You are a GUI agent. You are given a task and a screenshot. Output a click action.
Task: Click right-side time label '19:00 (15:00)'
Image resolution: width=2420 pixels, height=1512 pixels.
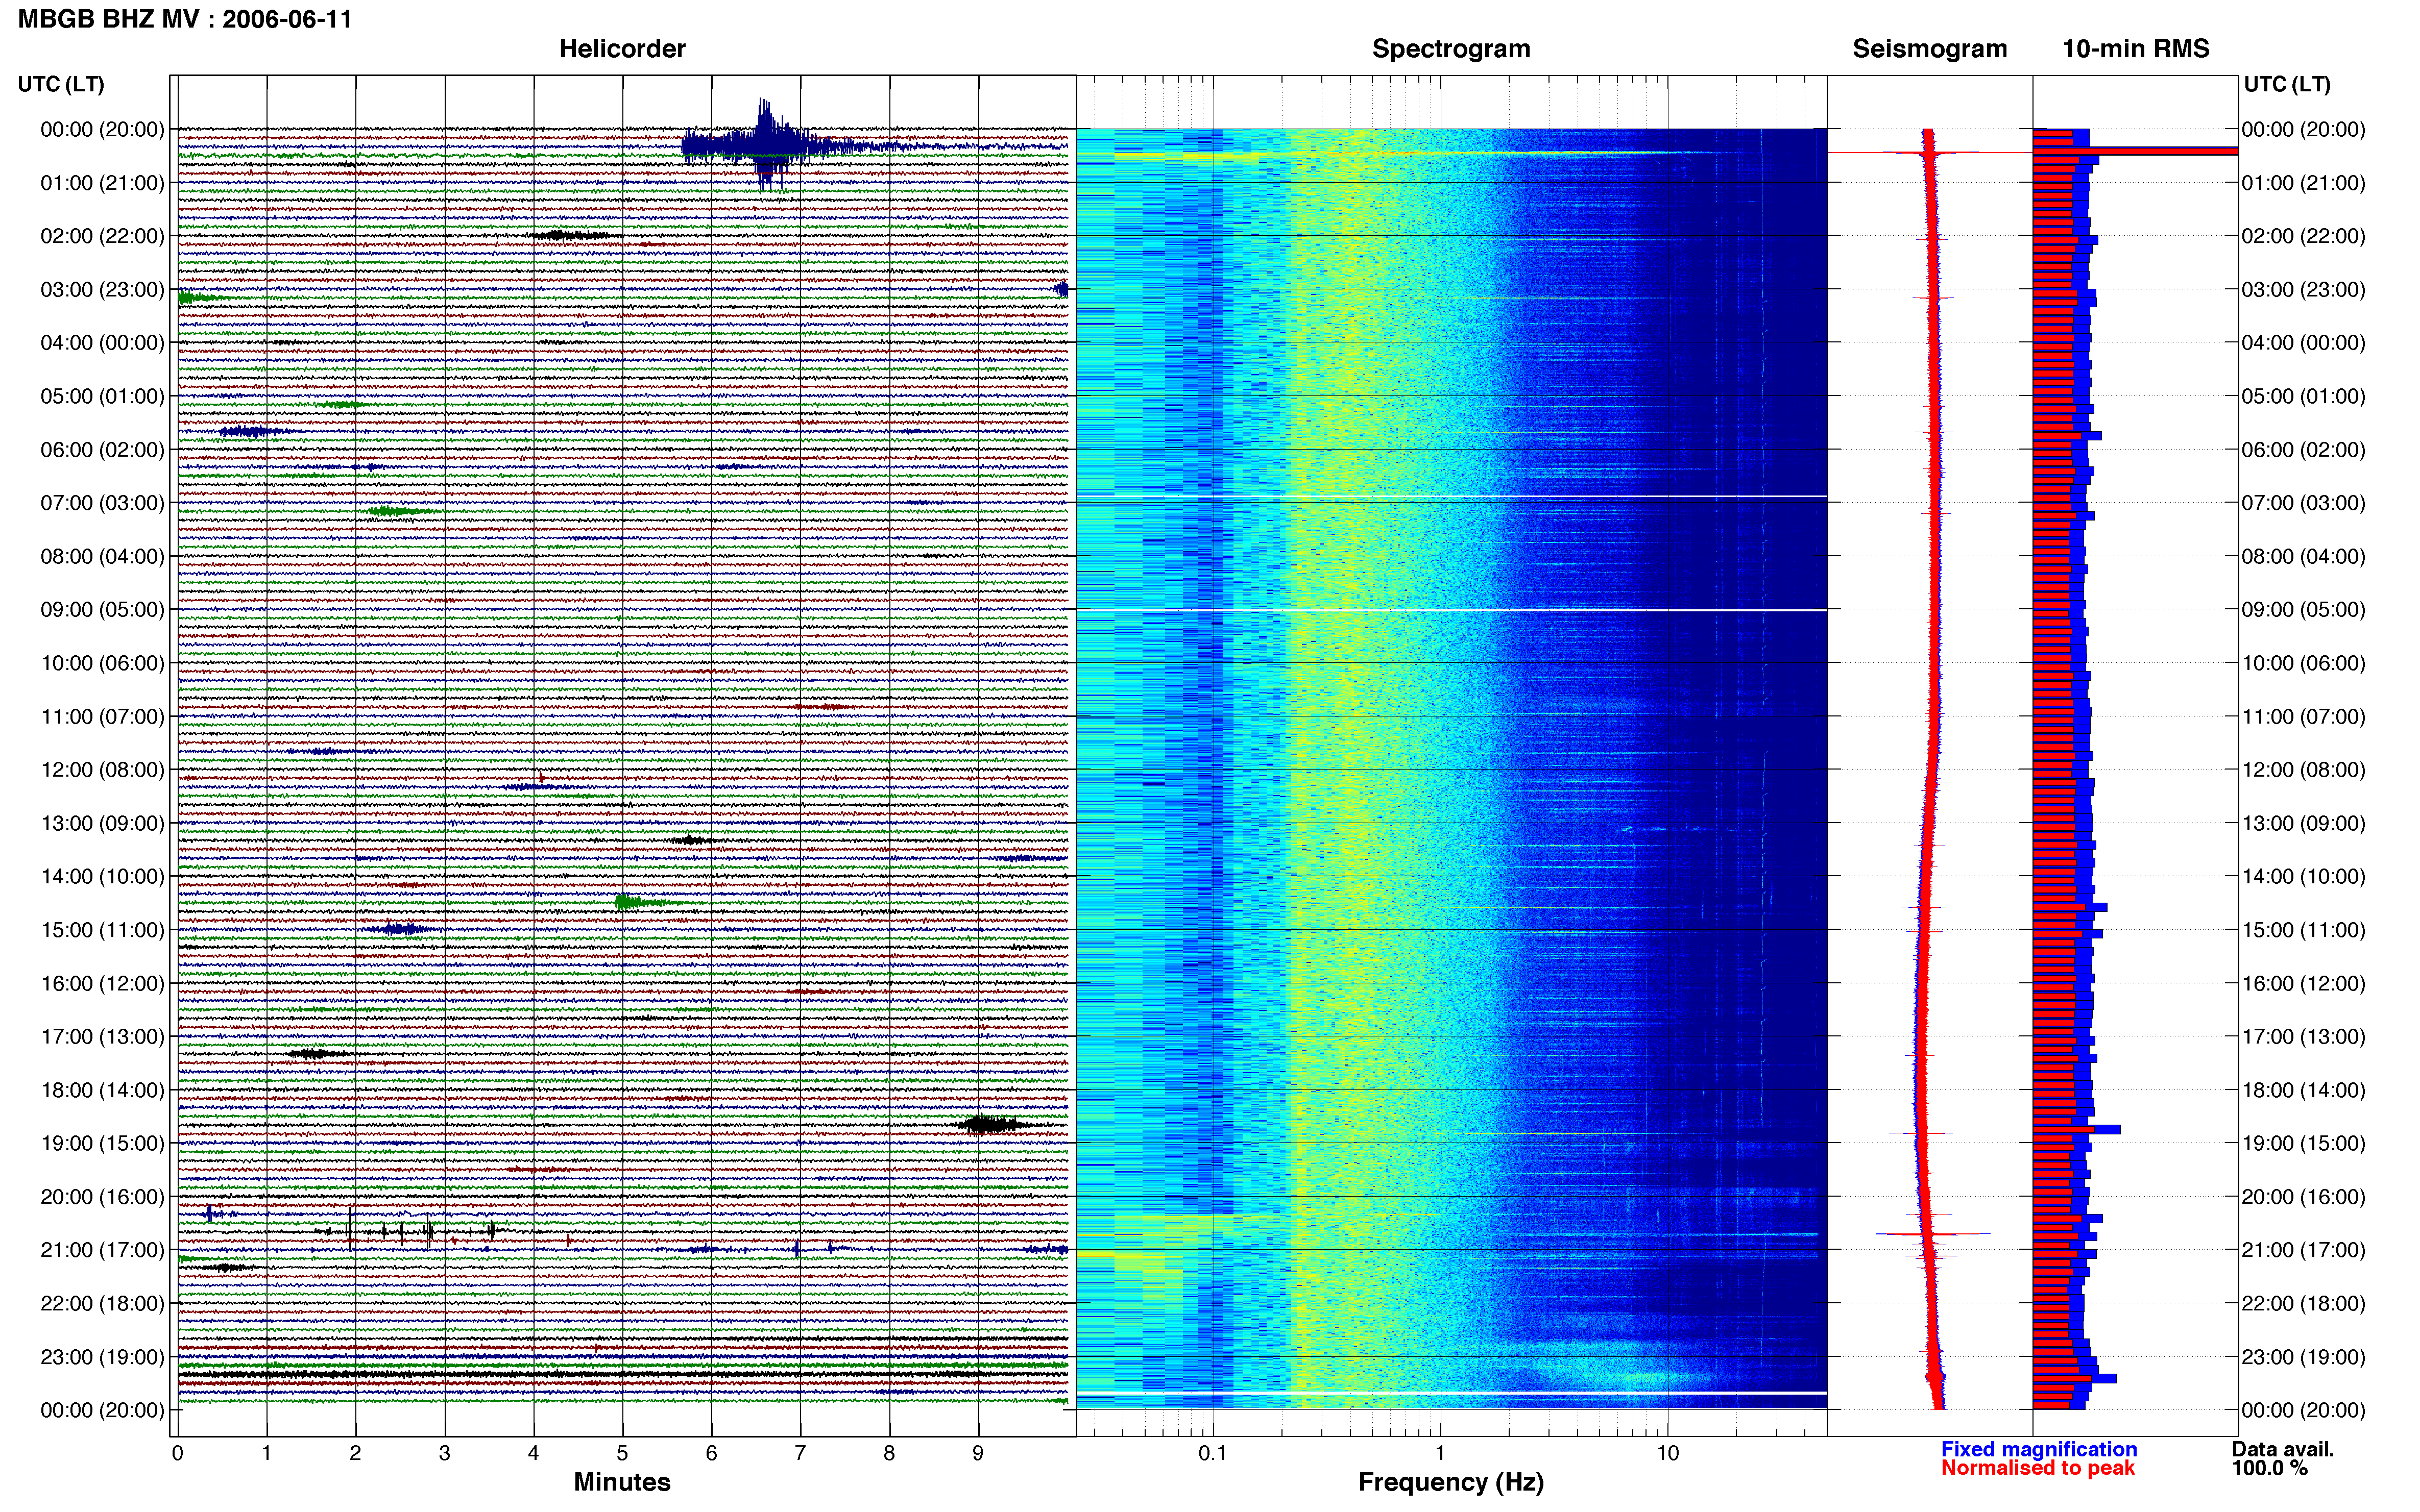coord(2304,1143)
